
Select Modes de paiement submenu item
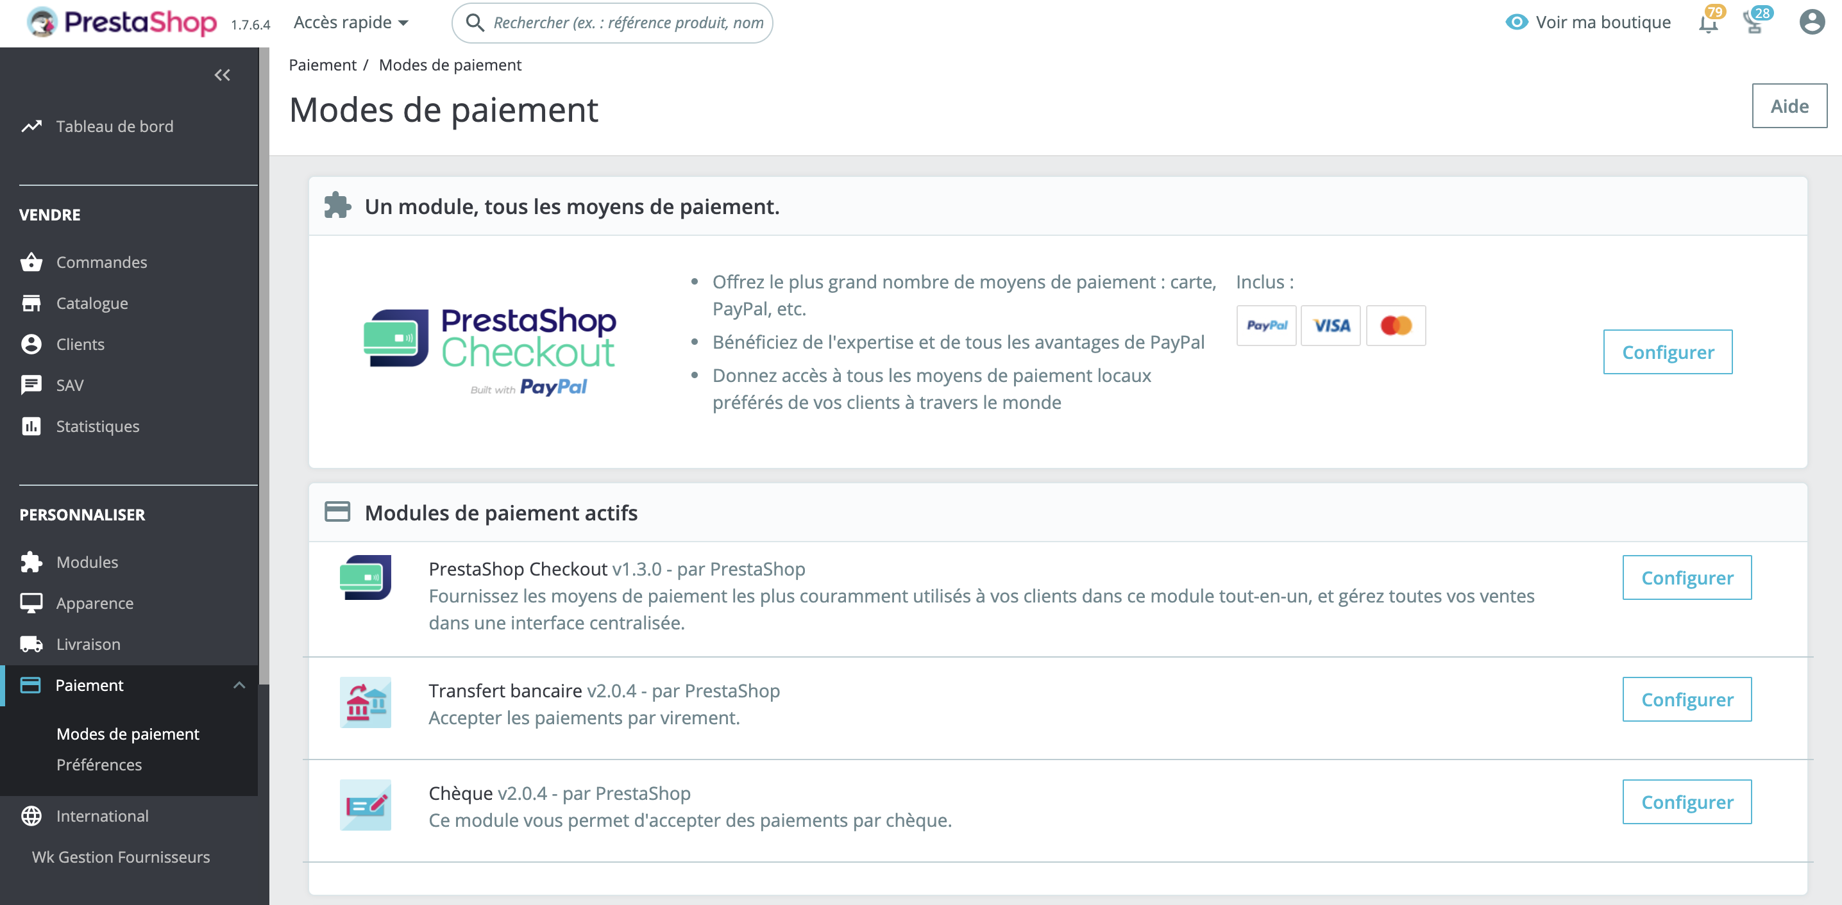coord(128,734)
